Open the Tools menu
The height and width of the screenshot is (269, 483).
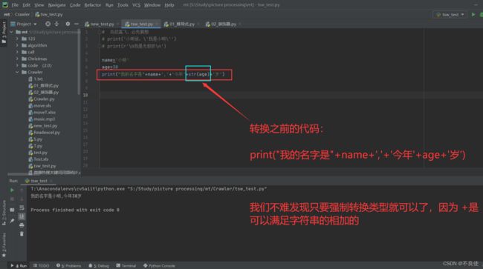coord(123,5)
